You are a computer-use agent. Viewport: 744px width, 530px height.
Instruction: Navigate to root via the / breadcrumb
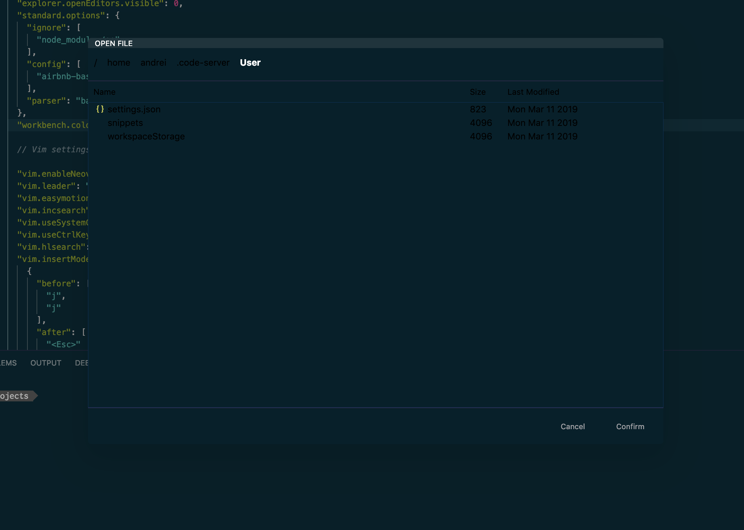[96, 63]
